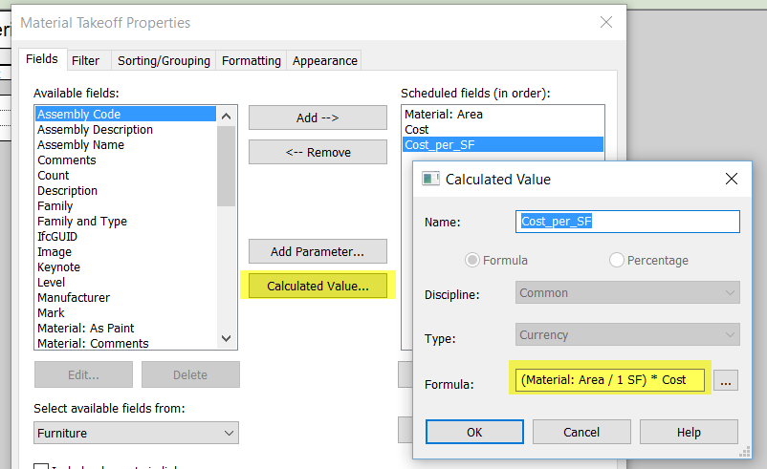Select Comments in available fields
The image size is (767, 469).
coord(126,160)
